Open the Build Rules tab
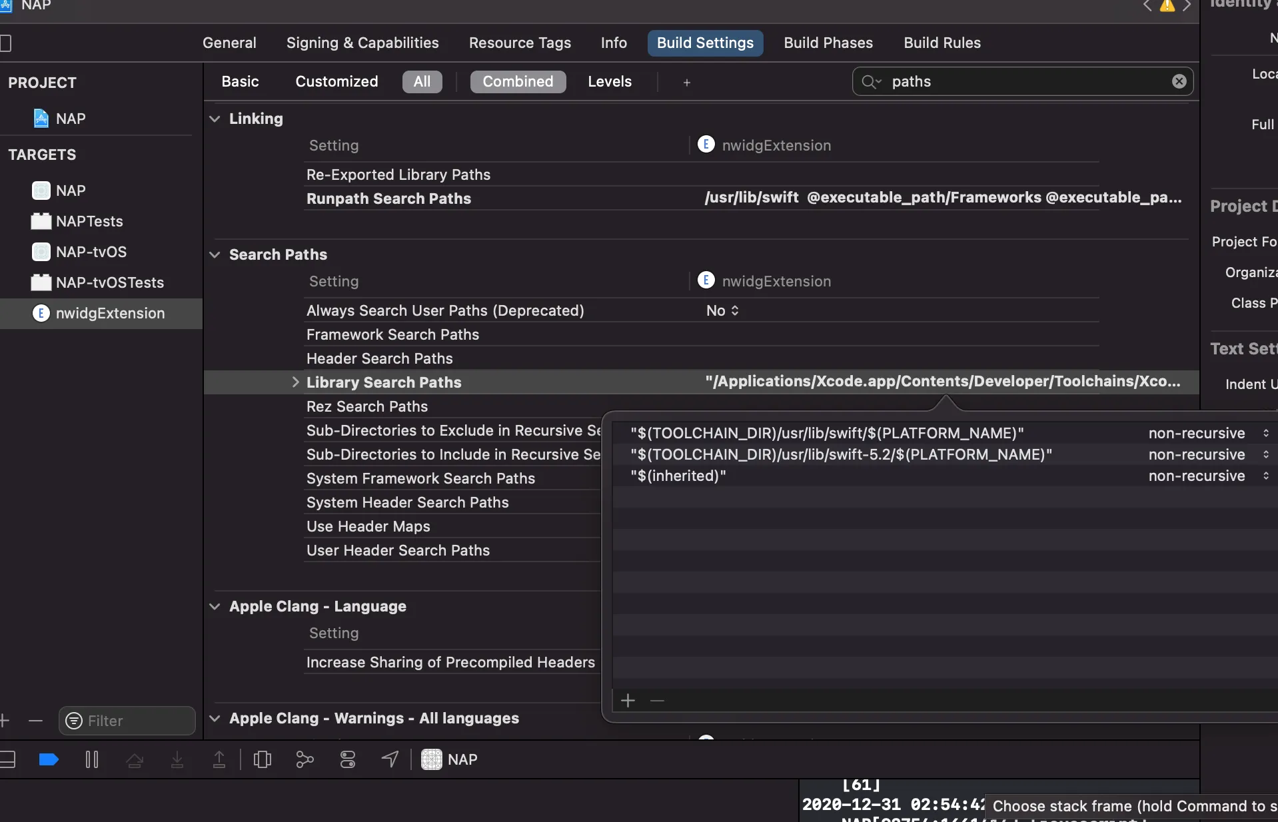Viewport: 1278px width, 822px height. [x=942, y=43]
